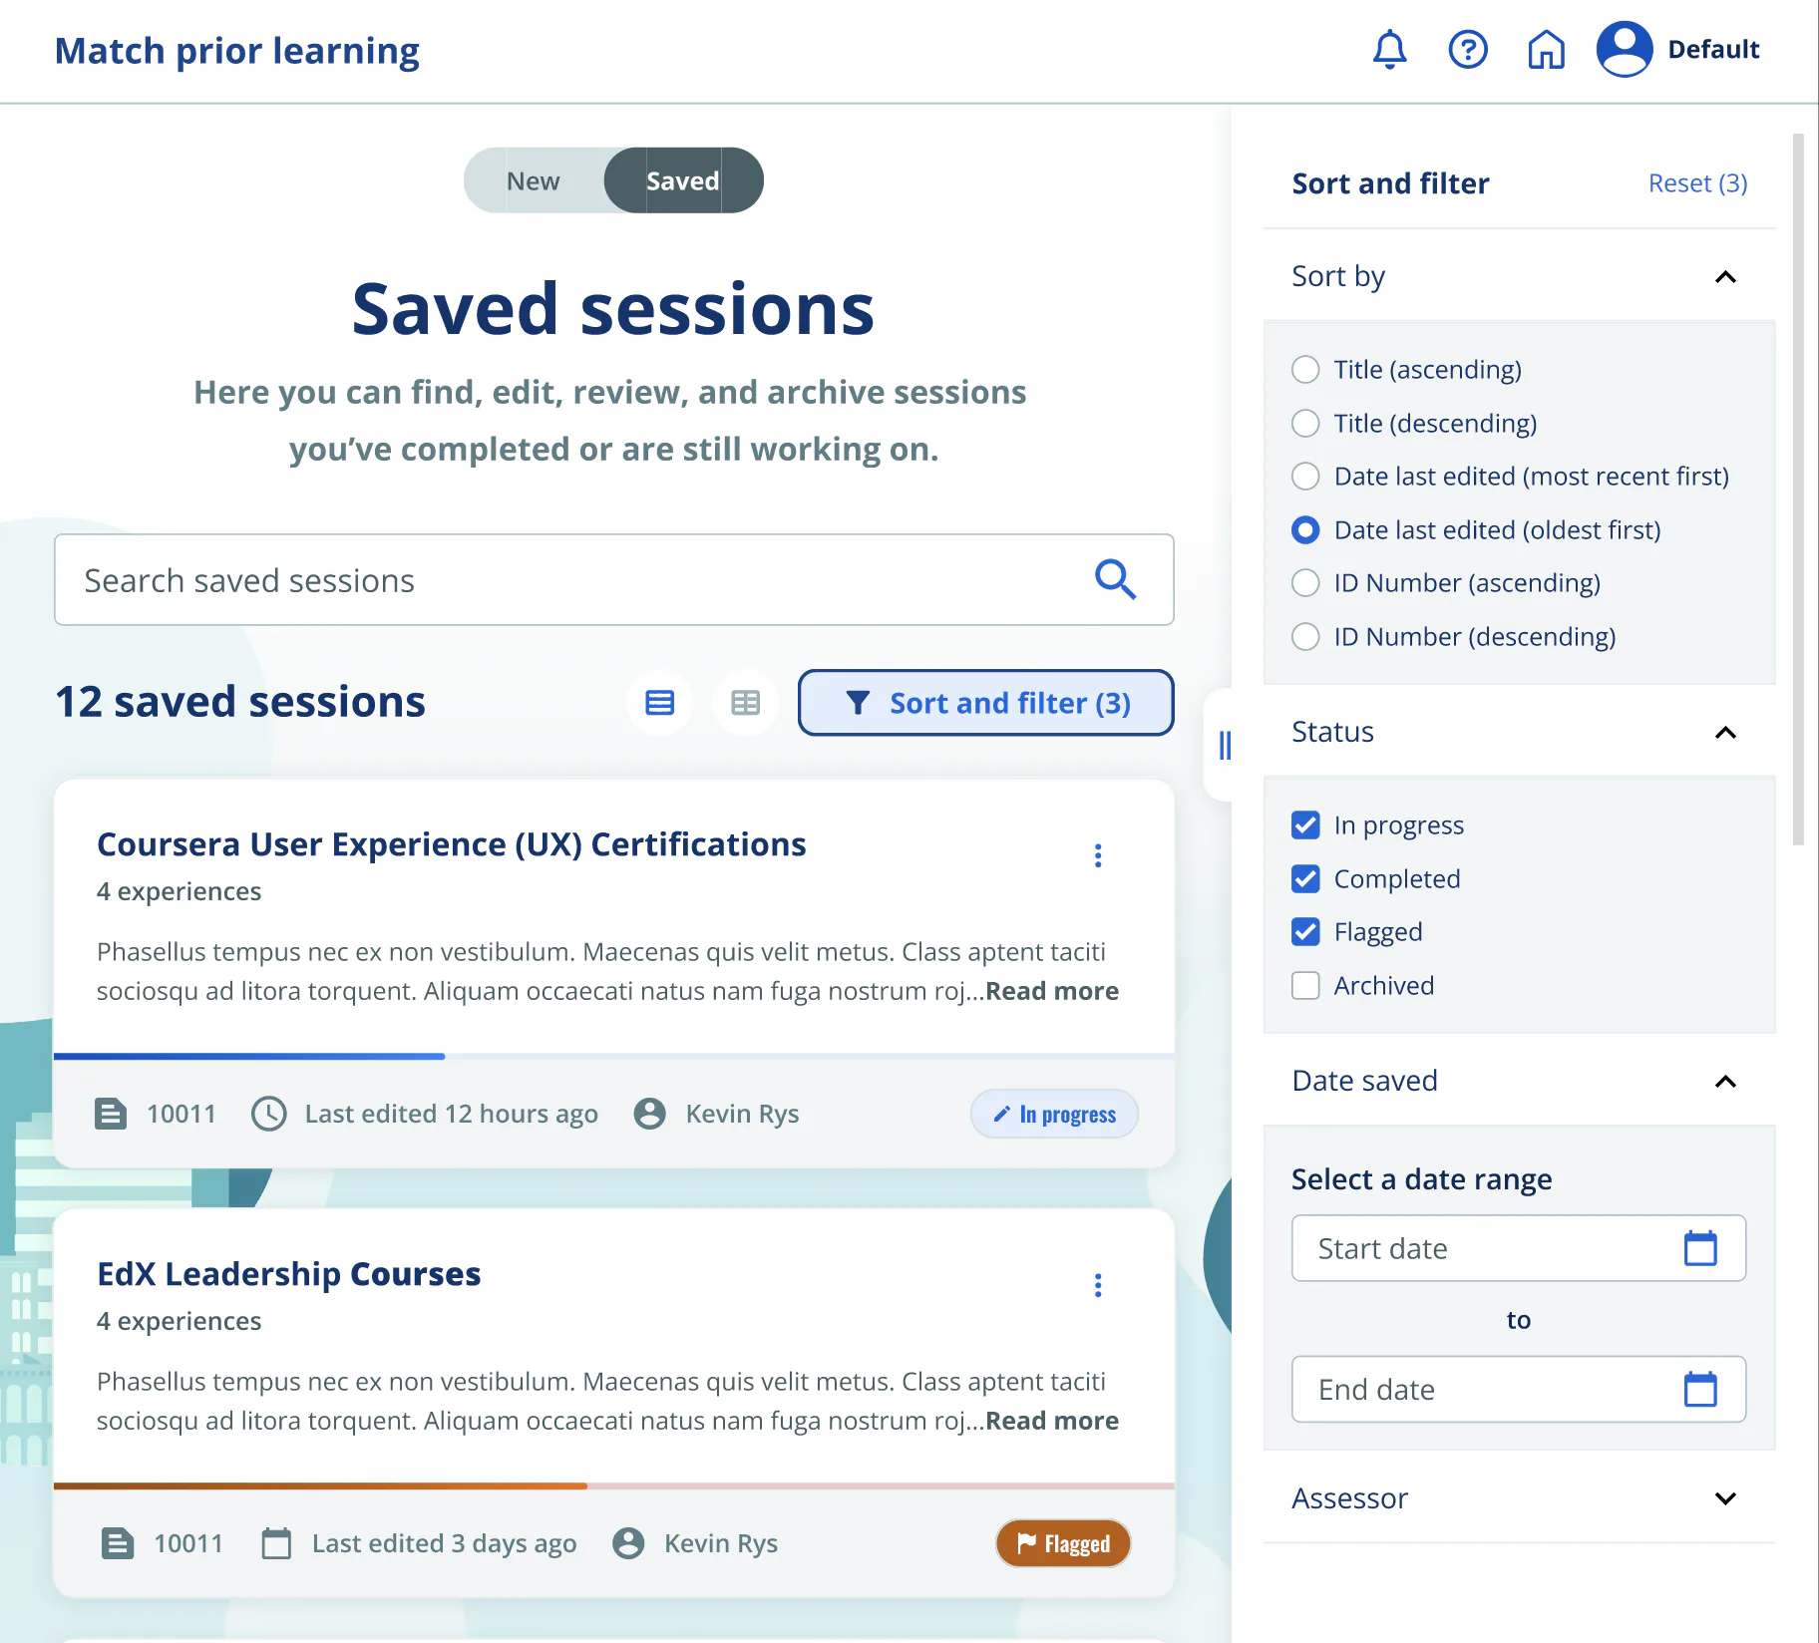Open the help question mark icon
The image size is (1819, 1643).
pos(1468,49)
